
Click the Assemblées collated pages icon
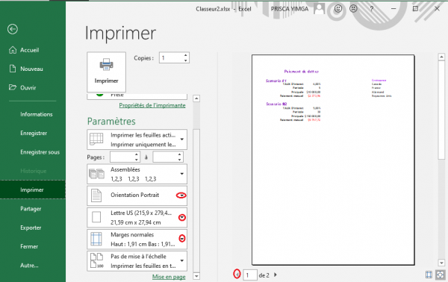point(96,174)
